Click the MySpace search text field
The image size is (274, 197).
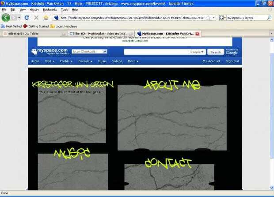click(156, 52)
